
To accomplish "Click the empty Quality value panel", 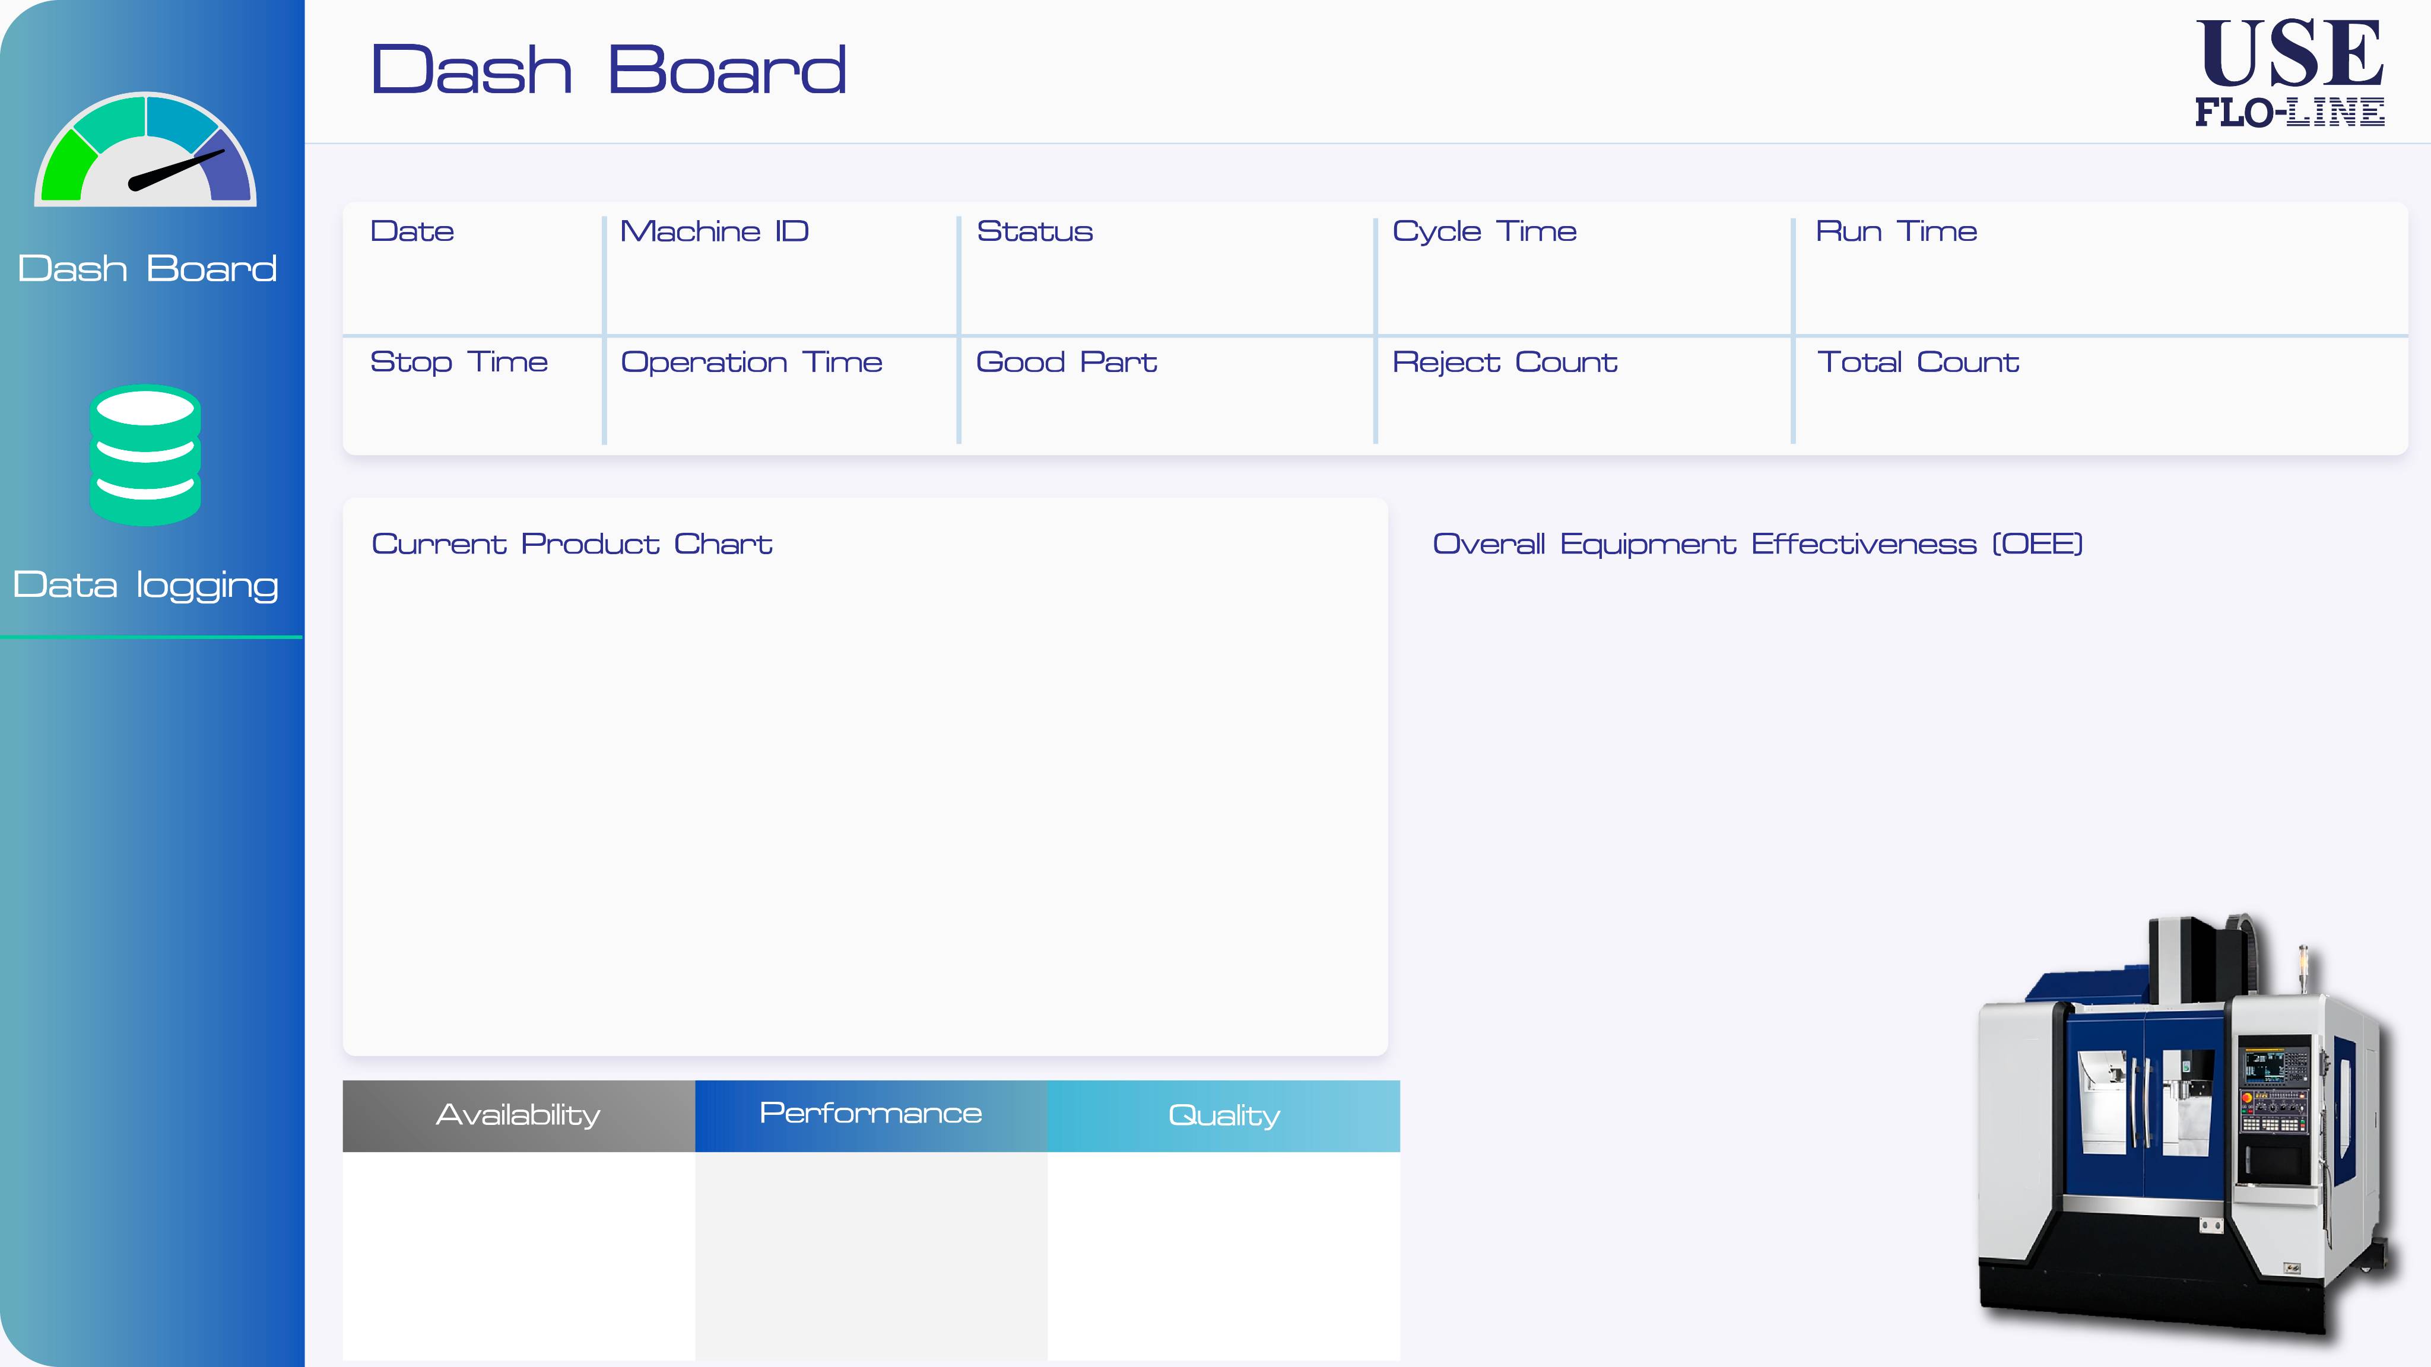I will (1224, 1255).
